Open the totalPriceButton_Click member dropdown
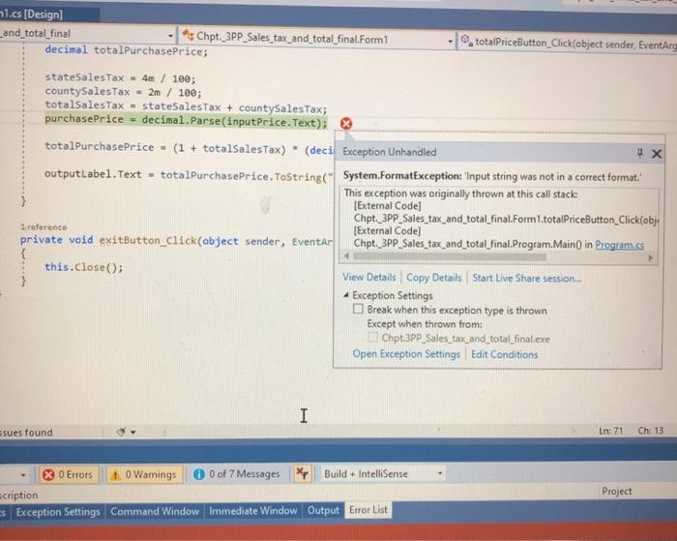This screenshot has width=677, height=541. click(568, 43)
